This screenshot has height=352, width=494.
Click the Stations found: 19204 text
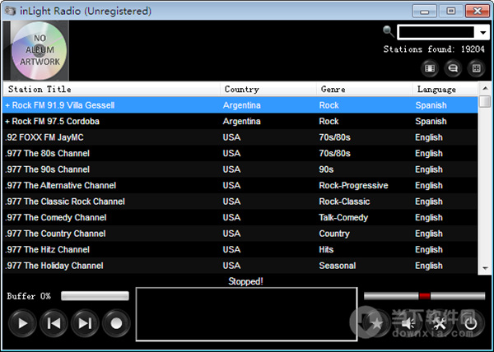[x=434, y=49]
